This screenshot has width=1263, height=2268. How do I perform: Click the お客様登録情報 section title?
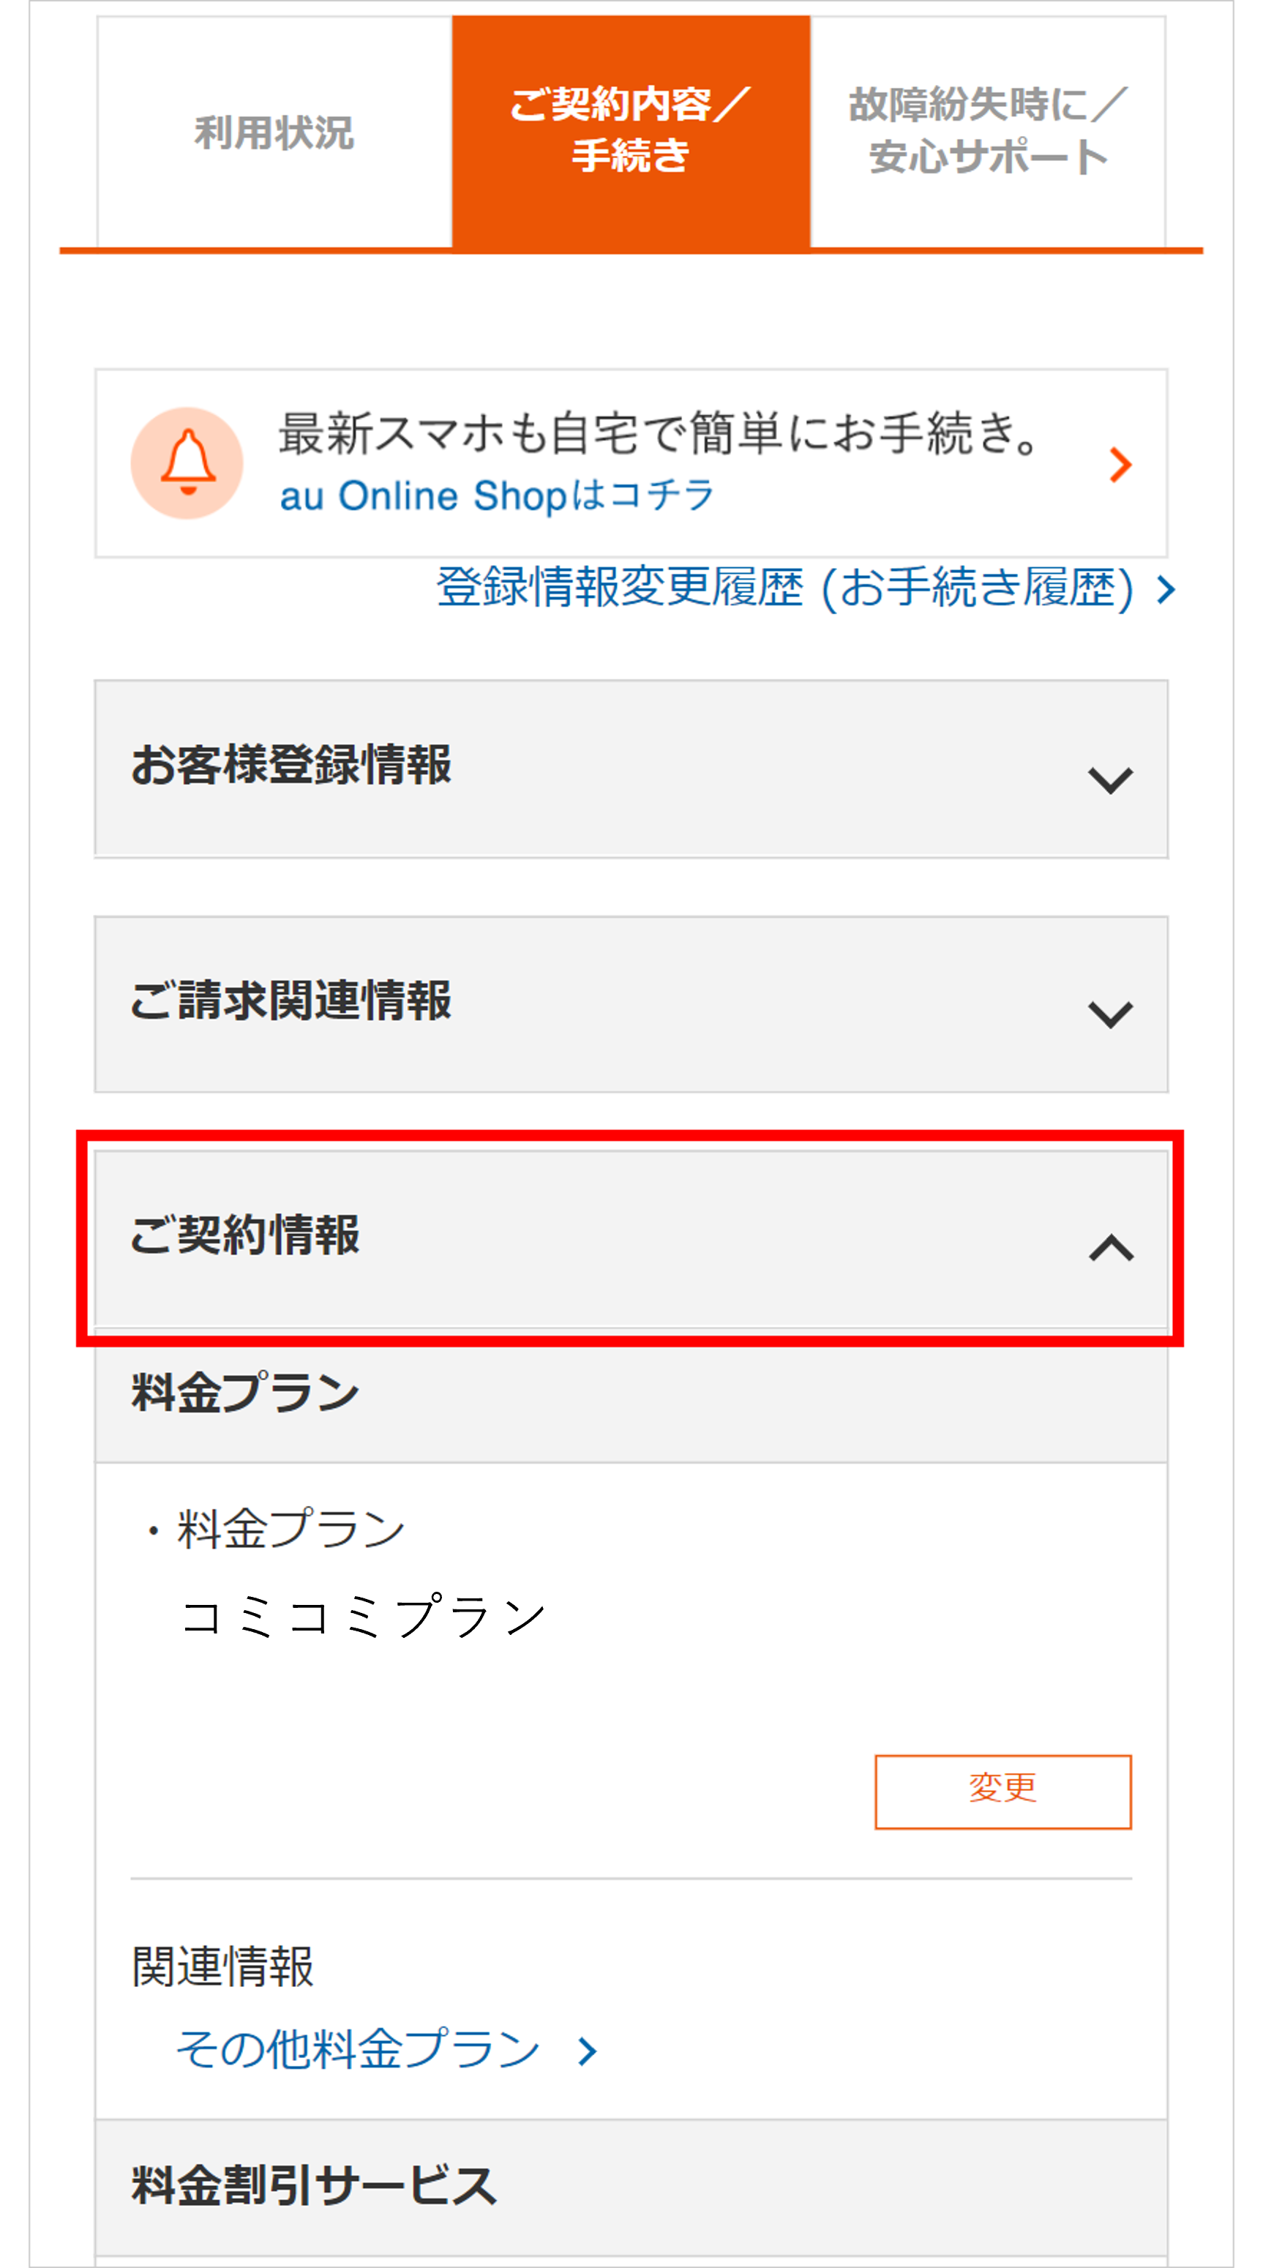pyautogui.click(x=291, y=765)
